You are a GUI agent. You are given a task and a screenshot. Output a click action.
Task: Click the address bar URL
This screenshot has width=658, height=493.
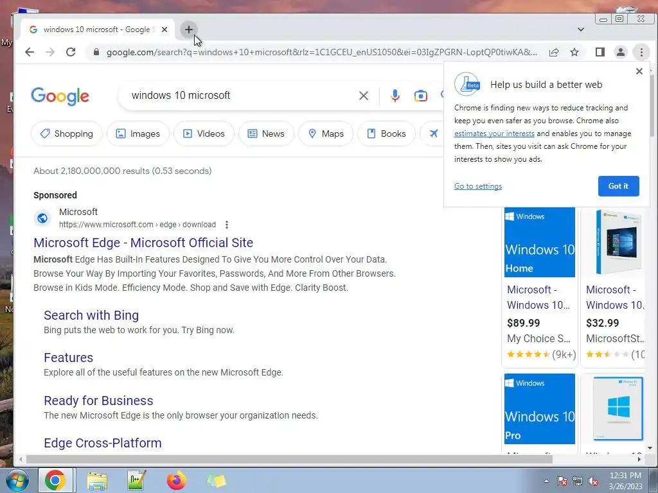click(321, 52)
